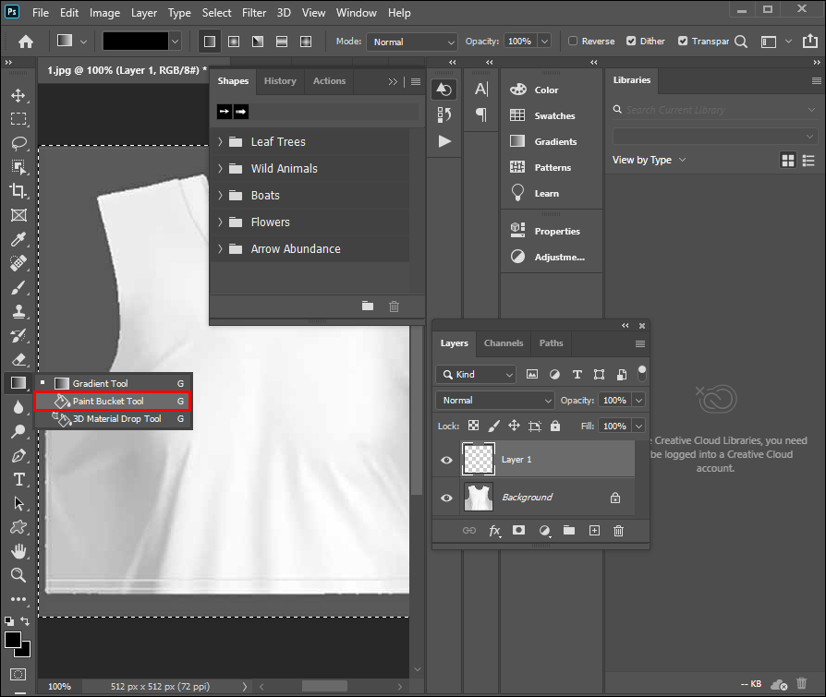Expand the Leaf Trees shape group
Image resolution: width=826 pixels, height=697 pixels.
tap(221, 142)
